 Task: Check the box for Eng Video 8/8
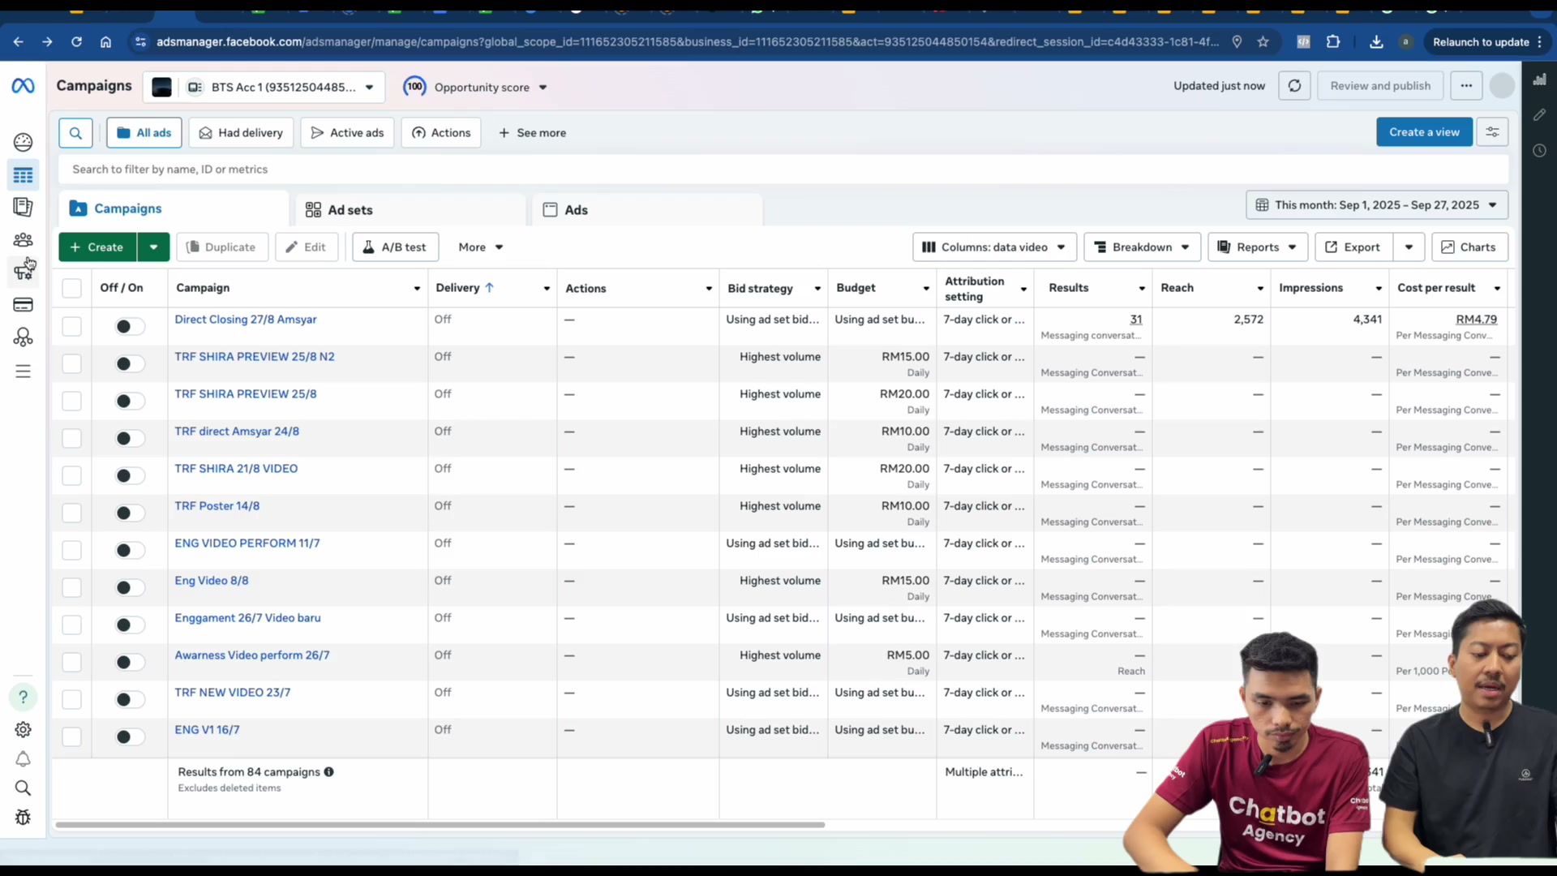pos(71,587)
